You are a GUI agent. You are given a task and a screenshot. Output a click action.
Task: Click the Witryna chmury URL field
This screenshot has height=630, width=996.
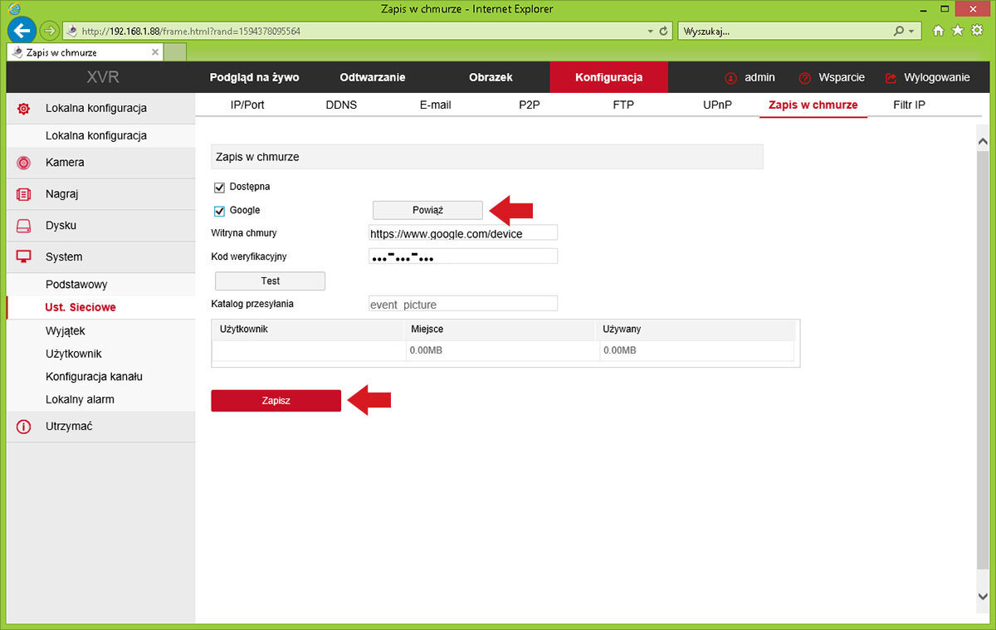[462, 234]
